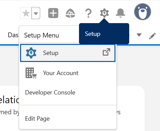Viewport: 160px width, 131px height.
Task: Select Setup in the Setup Menu
Action: (68, 53)
